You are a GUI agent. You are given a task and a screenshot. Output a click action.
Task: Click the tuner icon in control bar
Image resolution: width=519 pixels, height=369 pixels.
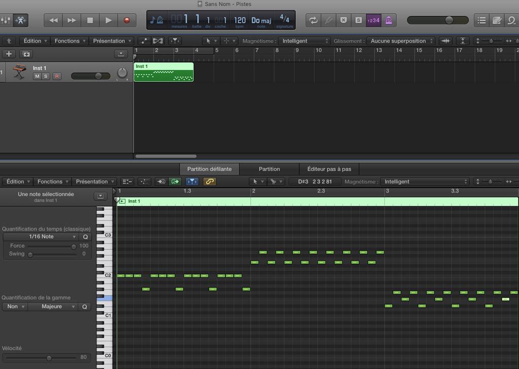[x=328, y=20]
